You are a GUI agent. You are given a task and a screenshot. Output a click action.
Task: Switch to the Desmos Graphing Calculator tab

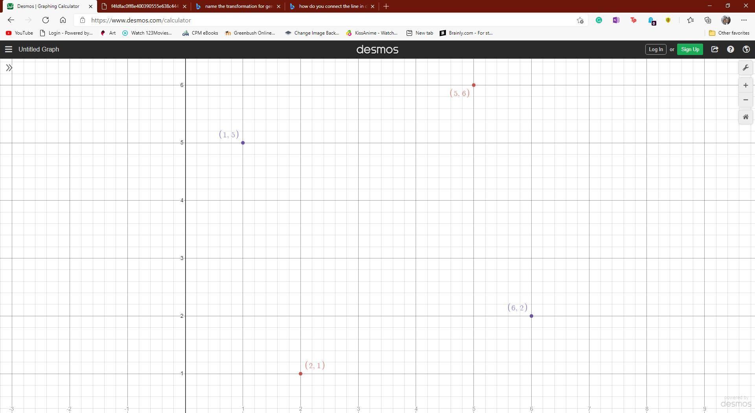pos(48,6)
